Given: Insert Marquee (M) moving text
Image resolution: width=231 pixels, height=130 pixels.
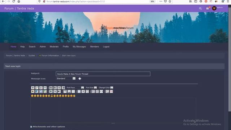Looking at the screenshot, I should 59,91.
